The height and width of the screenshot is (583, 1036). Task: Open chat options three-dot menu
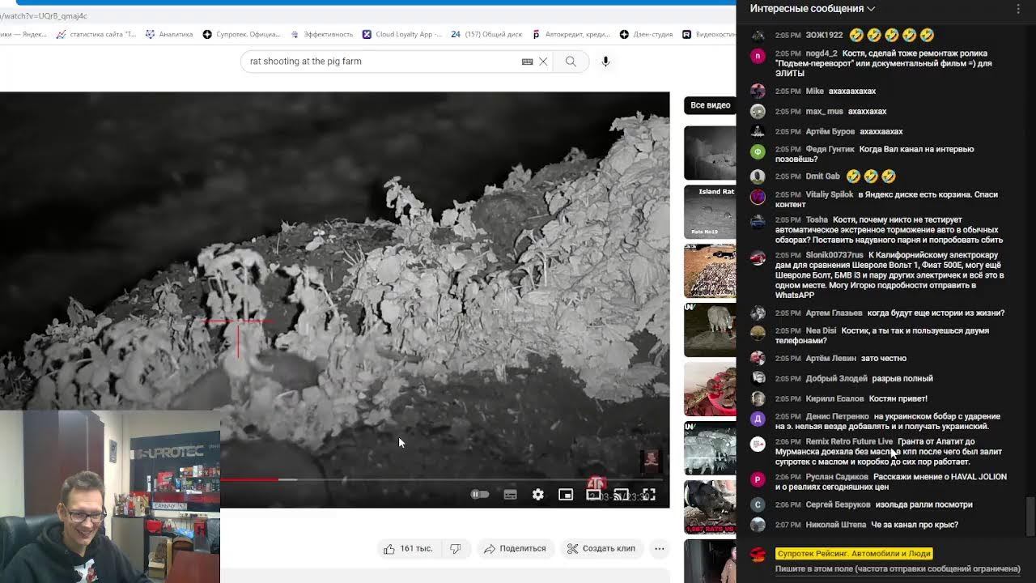[x=1018, y=9]
